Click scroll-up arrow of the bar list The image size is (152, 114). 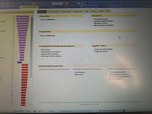[x=32, y=16]
